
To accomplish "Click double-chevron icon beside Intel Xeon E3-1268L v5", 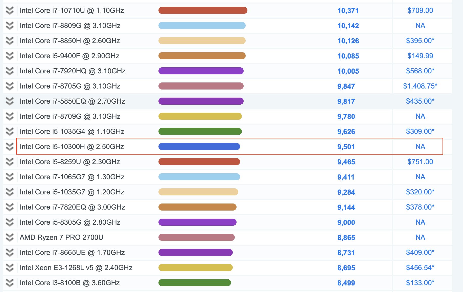I will 10,268.
